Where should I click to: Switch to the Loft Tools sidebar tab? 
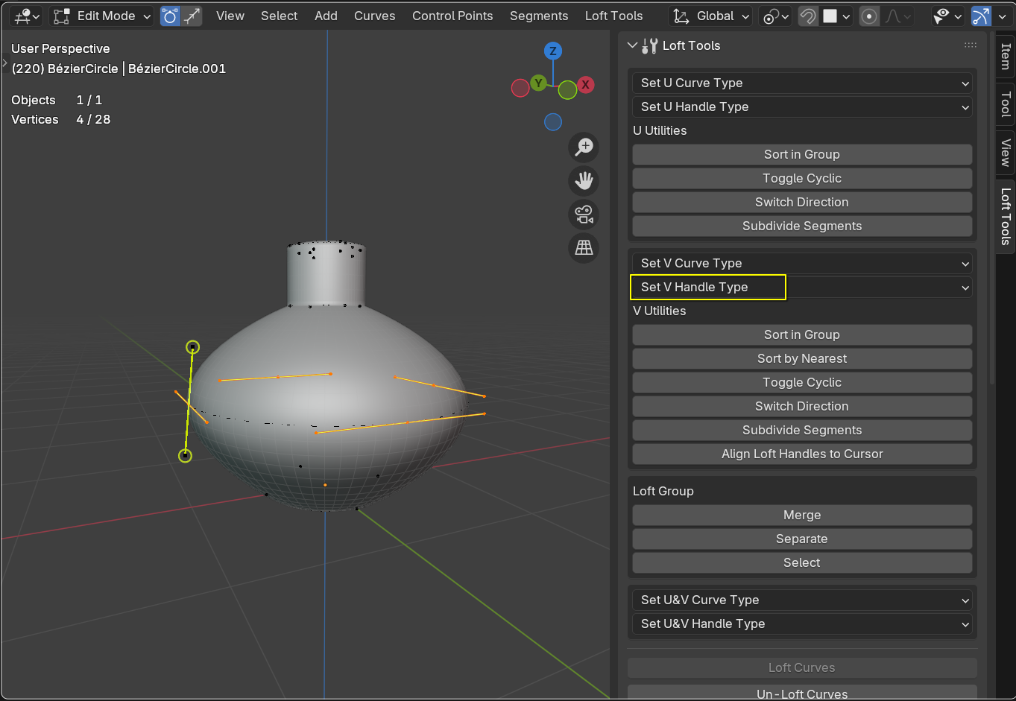(1006, 216)
